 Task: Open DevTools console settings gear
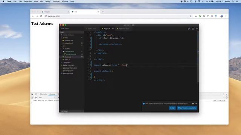coord(226,97)
